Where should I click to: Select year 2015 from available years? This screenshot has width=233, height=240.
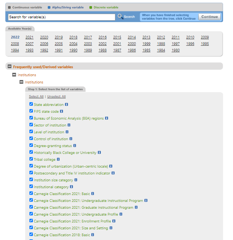[117, 37]
